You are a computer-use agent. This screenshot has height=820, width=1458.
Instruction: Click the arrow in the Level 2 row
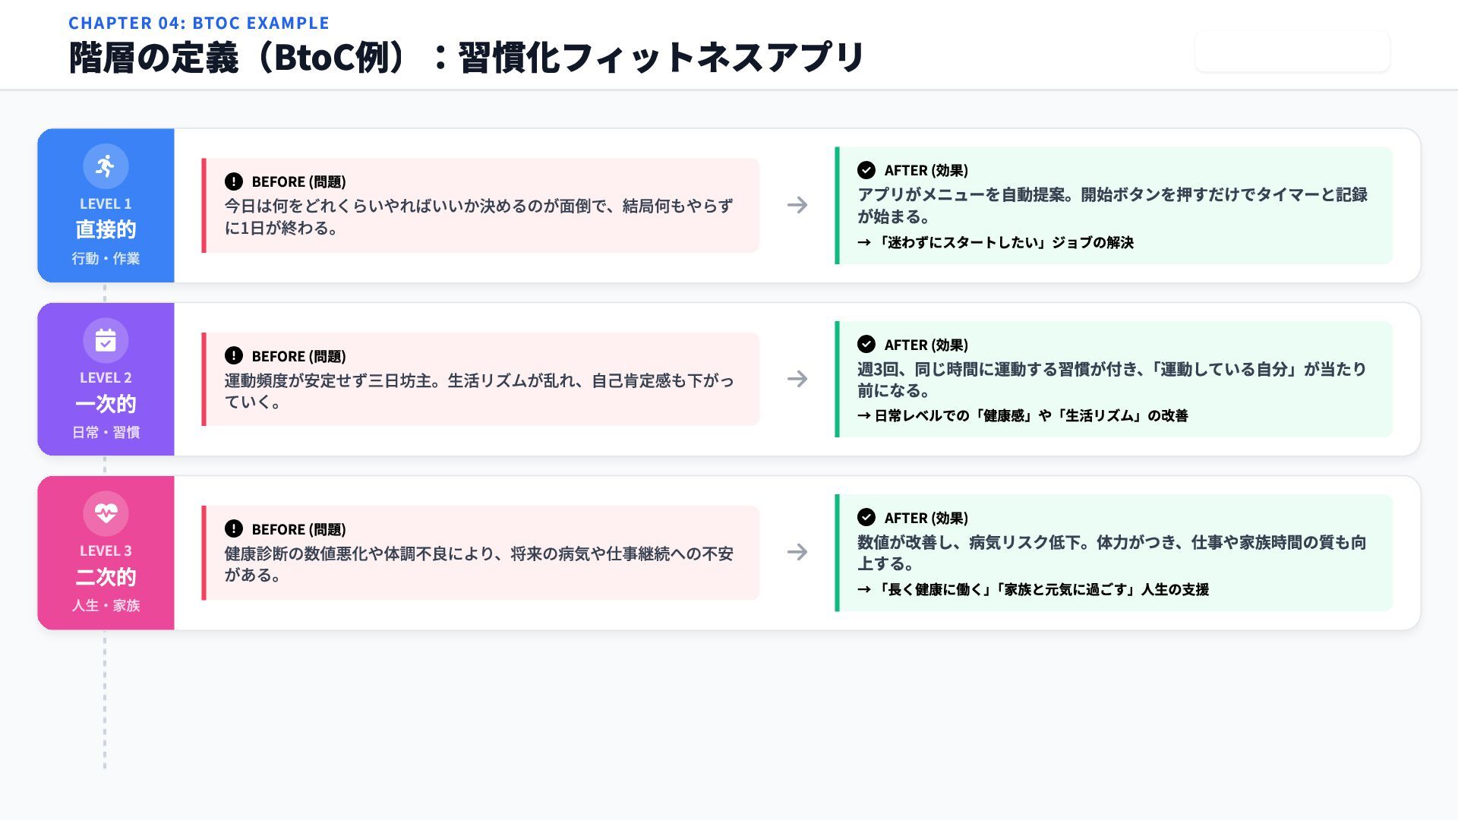tap(797, 379)
